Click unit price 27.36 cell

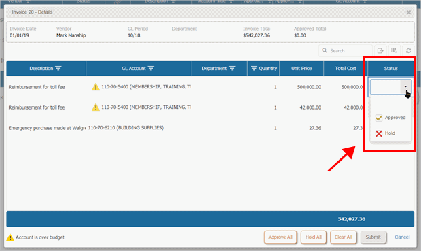(315, 128)
